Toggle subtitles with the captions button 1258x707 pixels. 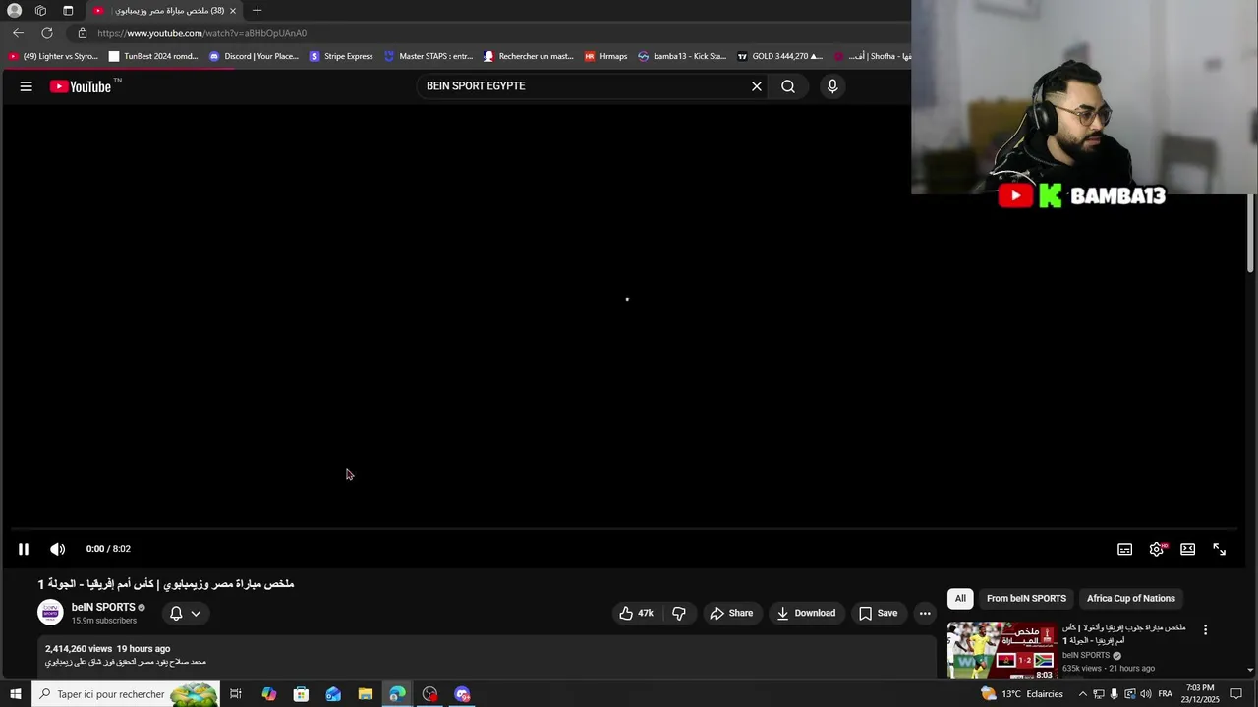pos(1125,549)
